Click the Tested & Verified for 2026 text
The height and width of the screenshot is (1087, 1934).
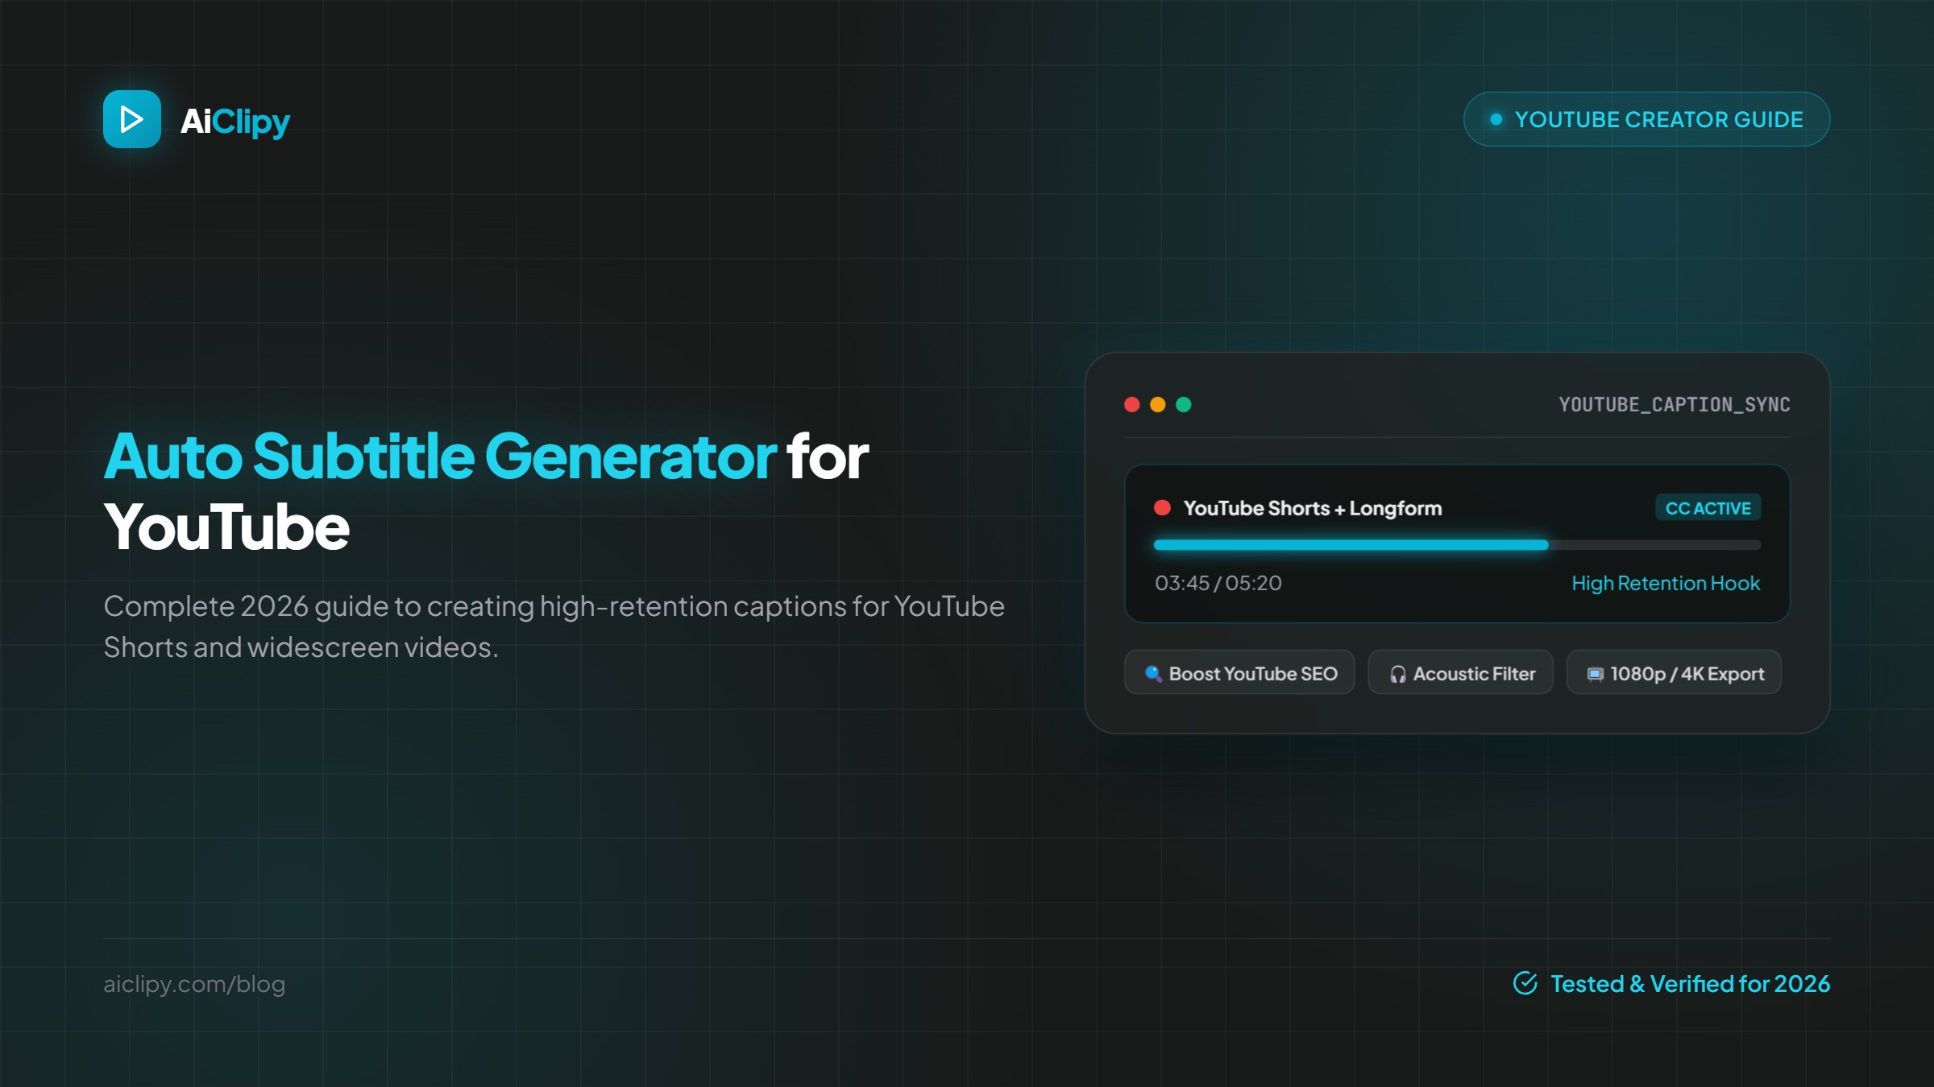(1690, 984)
